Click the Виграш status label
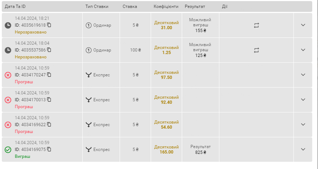 pos(22,156)
